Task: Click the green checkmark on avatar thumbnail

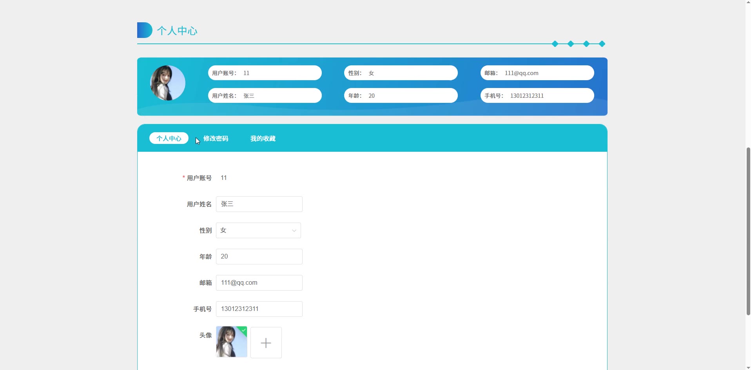Action: point(244,330)
